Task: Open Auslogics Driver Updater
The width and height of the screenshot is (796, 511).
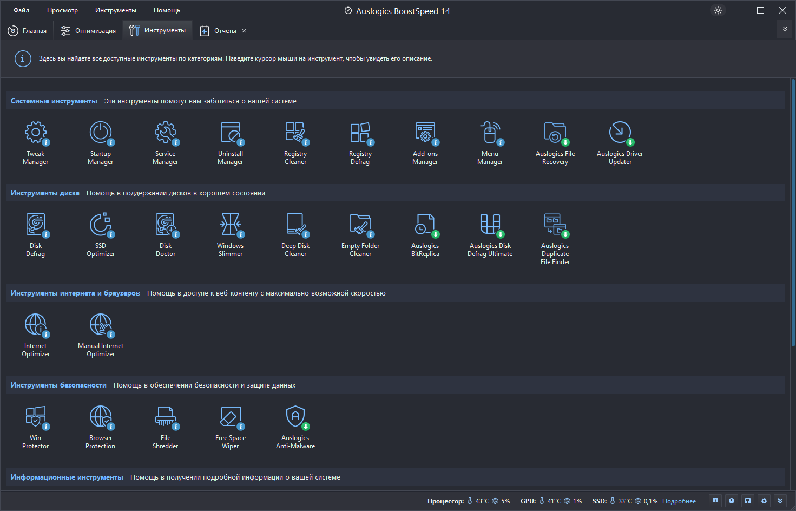Action: click(x=620, y=143)
